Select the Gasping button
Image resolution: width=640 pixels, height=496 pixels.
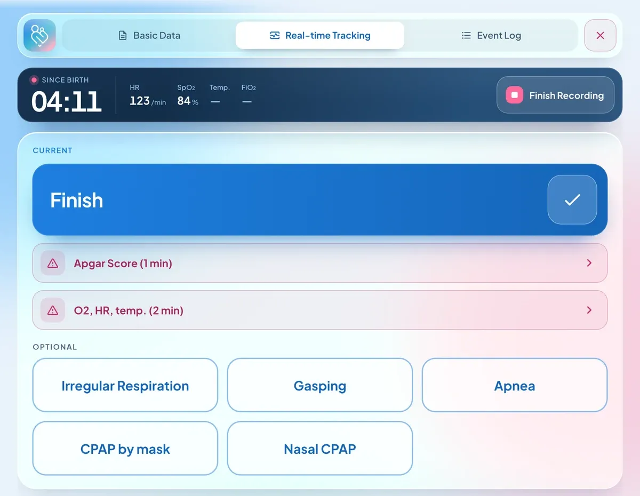pyautogui.click(x=320, y=385)
